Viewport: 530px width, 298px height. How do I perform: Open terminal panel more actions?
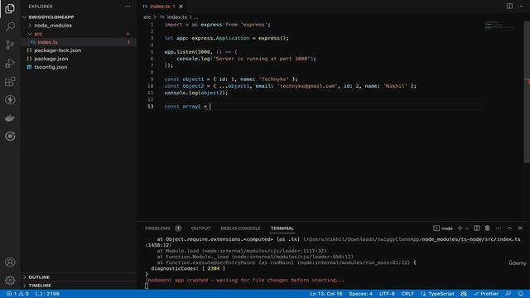pyautogui.click(x=499, y=228)
